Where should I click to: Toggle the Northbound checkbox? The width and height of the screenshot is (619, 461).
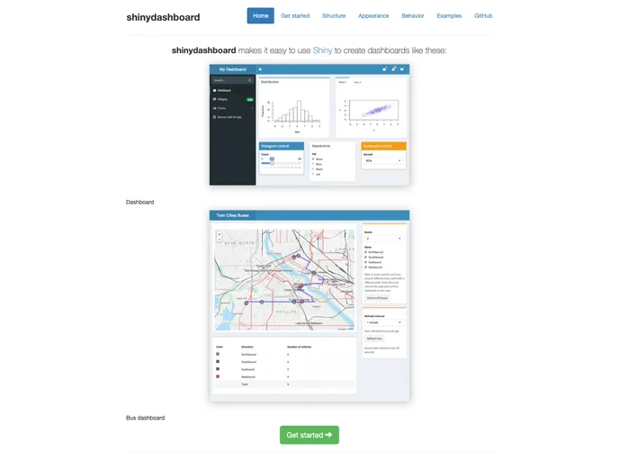tap(365, 251)
